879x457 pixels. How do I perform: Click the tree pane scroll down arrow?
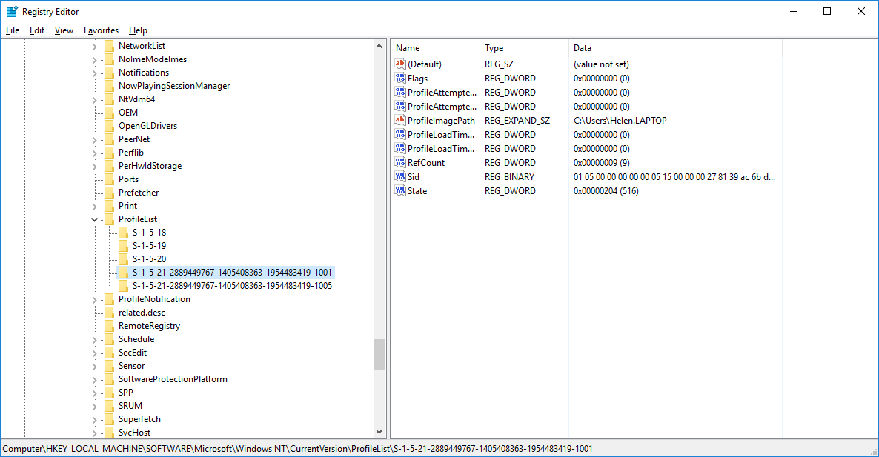379,432
